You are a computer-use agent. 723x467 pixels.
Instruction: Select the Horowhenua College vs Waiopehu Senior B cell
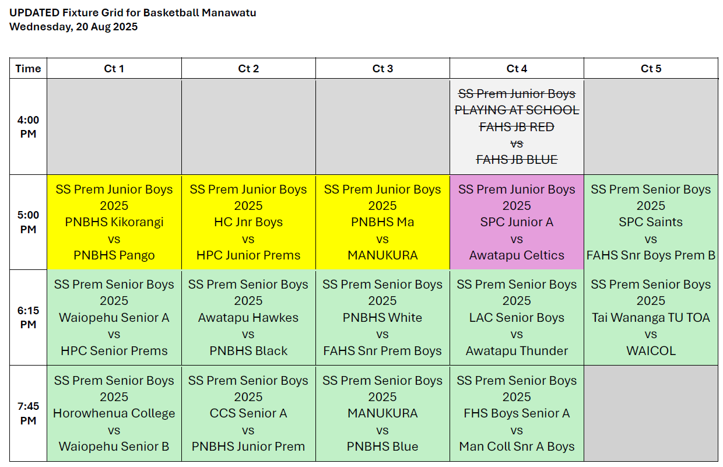[114, 413]
